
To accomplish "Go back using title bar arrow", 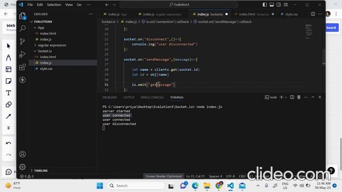I will (x=107, y=5).
